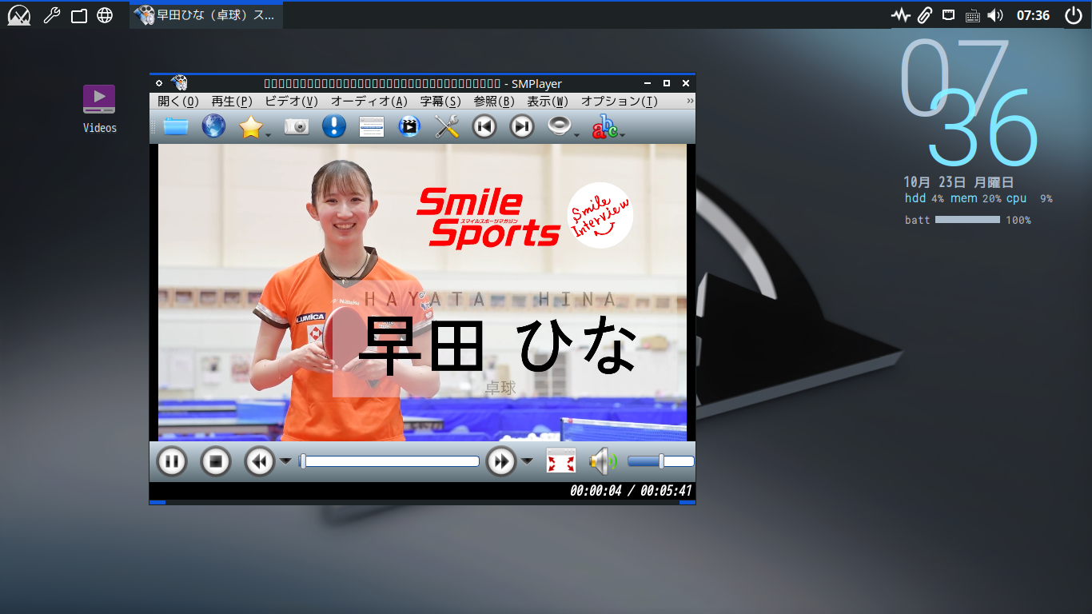1092x614 pixels.
Task: Toggle fullscreen with the red arrows icon
Action: coord(561,461)
